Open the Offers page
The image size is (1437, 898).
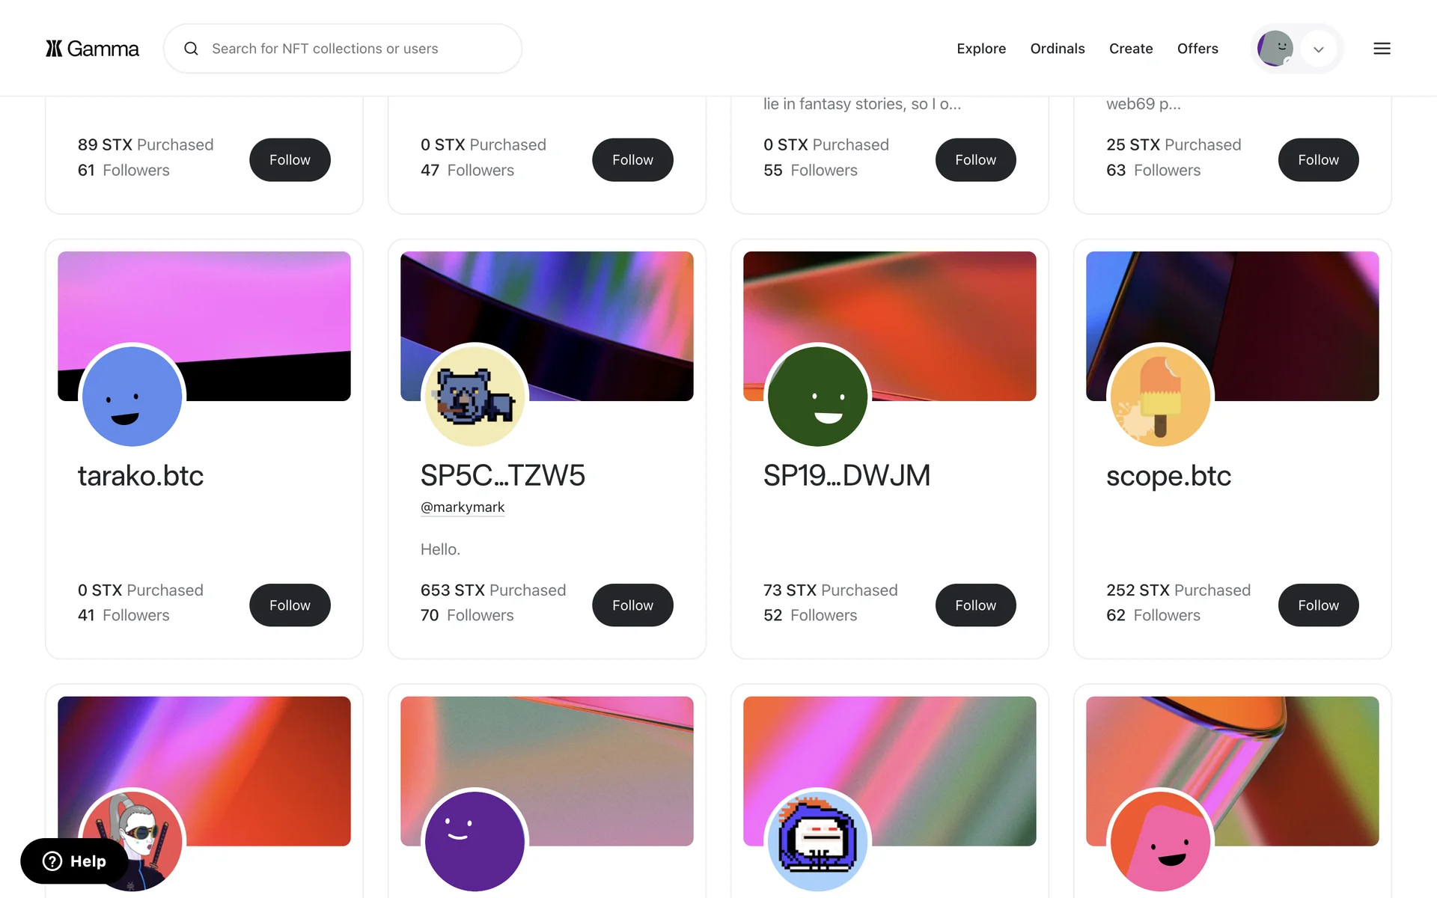click(x=1197, y=49)
